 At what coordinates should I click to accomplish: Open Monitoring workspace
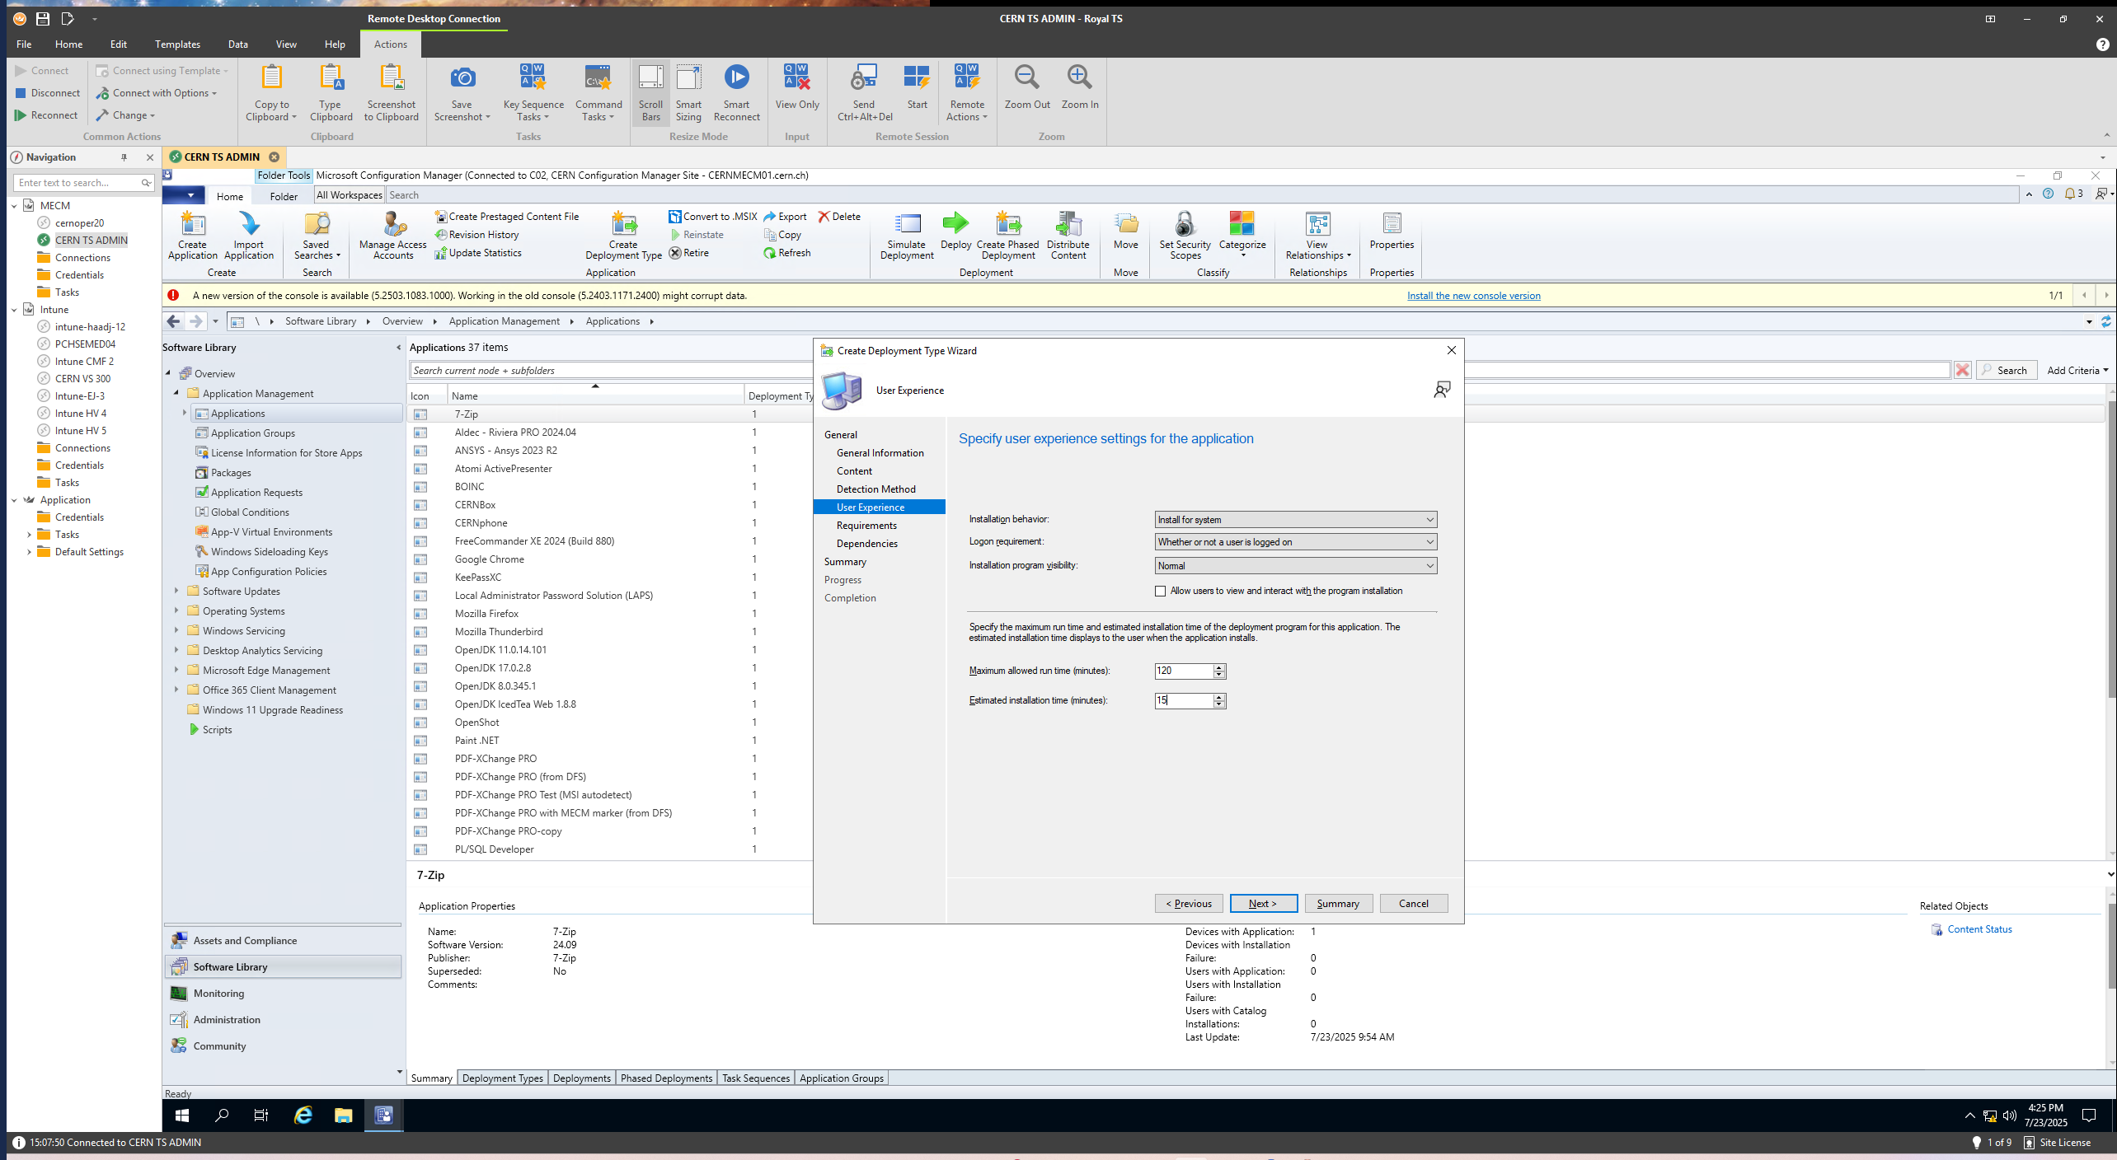(x=218, y=994)
